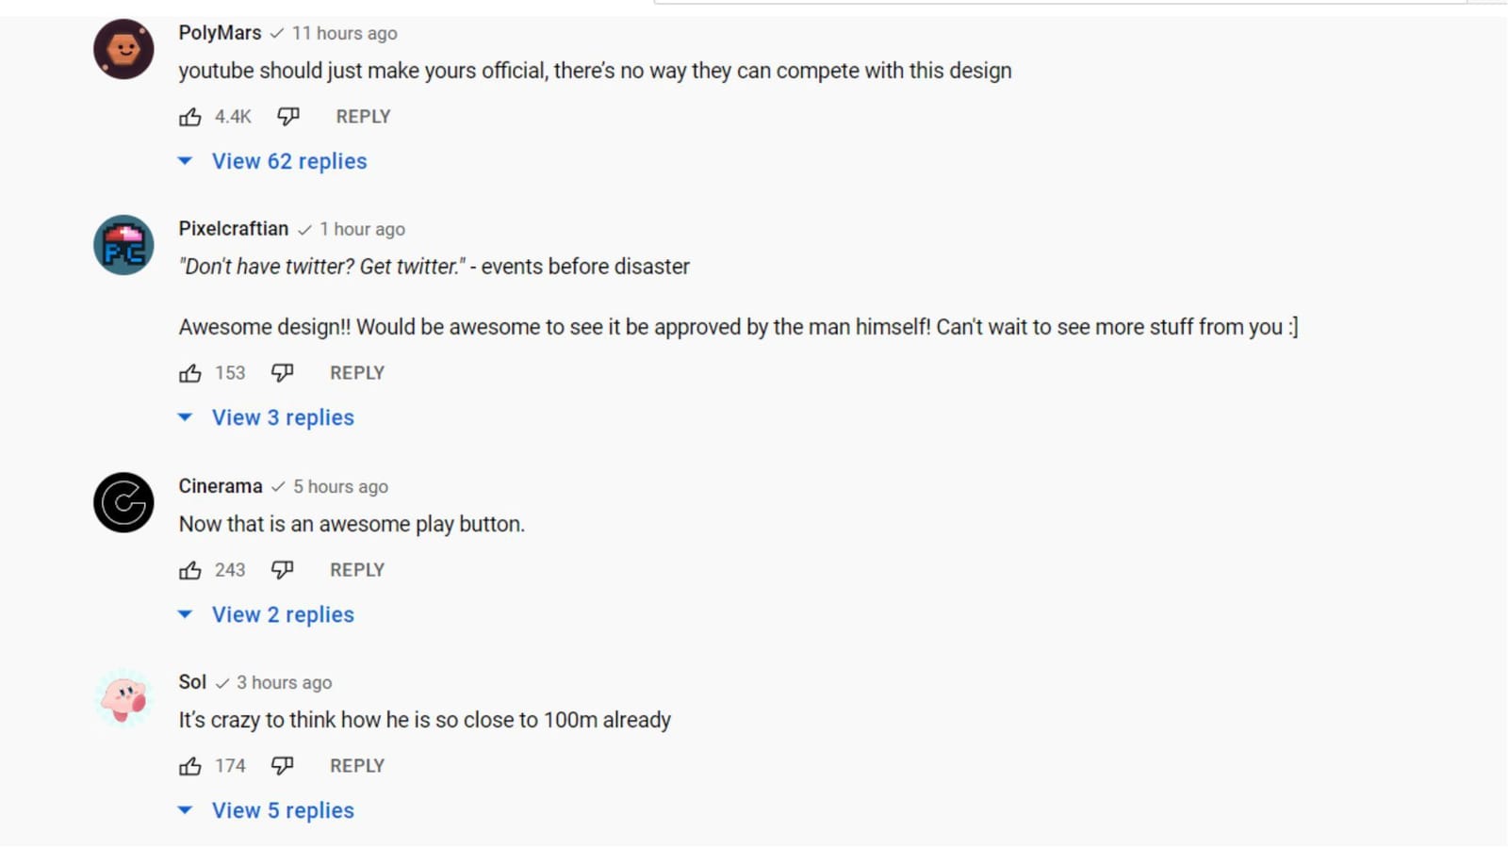The height and width of the screenshot is (848, 1508).
Task: Reply to Pixelcraftian's comment
Action: pos(357,373)
